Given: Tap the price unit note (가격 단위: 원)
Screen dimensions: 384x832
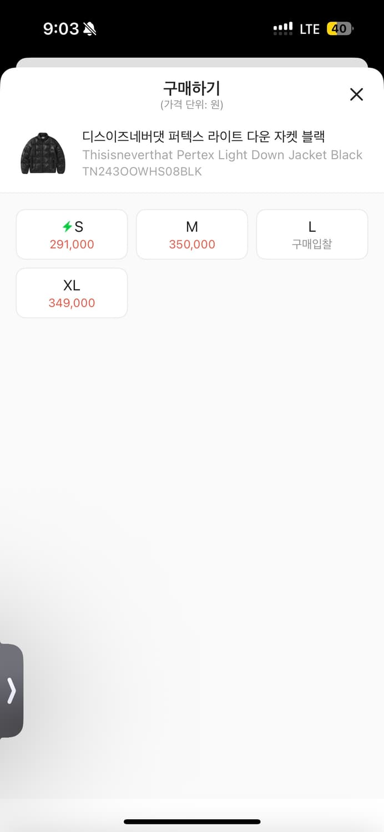Looking at the screenshot, I should [192, 105].
